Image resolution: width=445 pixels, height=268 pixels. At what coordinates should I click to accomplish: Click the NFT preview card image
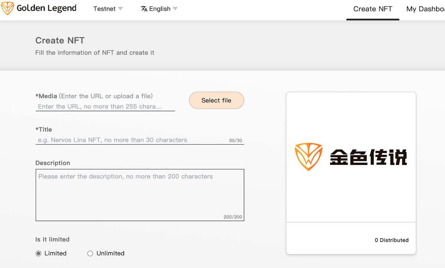tap(351, 157)
